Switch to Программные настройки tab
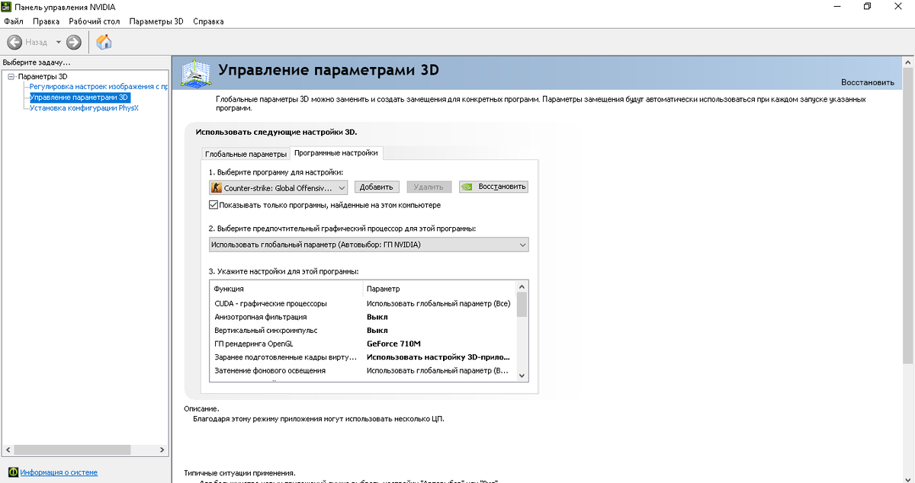 click(x=335, y=152)
